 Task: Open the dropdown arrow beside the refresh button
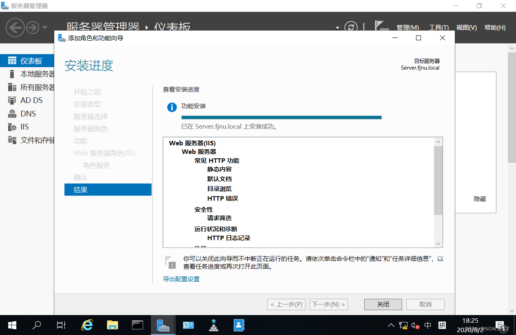click(337, 27)
